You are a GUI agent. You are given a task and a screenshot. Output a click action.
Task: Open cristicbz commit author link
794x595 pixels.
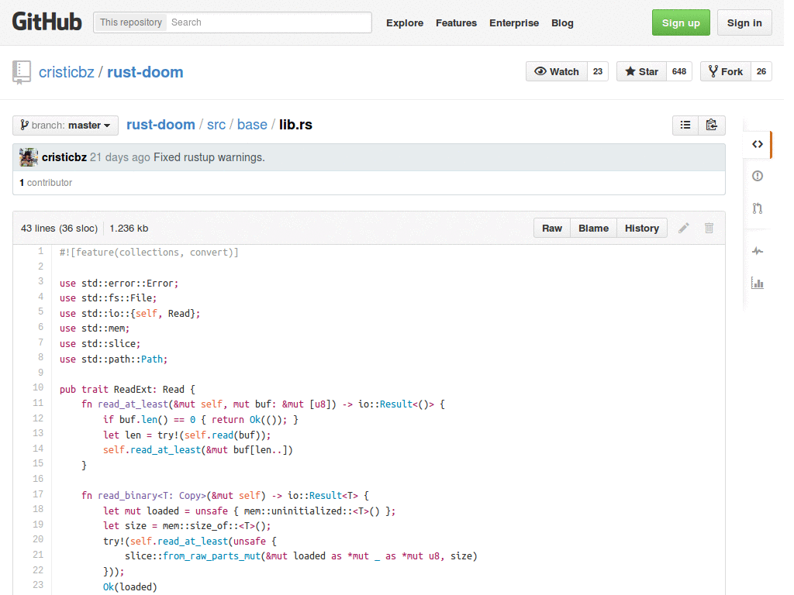(x=64, y=157)
